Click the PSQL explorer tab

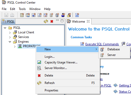click(x=8, y=21)
